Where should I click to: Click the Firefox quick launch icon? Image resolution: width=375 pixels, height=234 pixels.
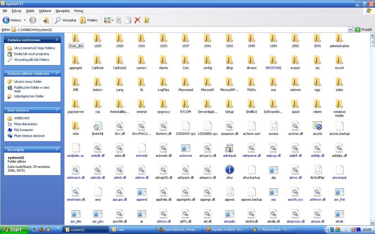click(42, 230)
